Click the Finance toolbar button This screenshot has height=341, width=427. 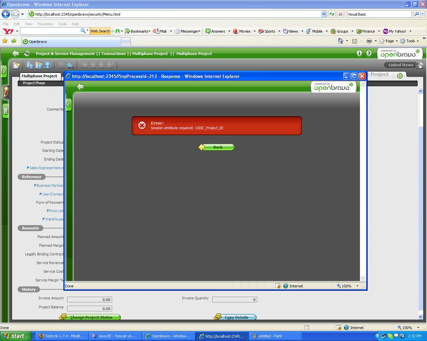[366, 31]
